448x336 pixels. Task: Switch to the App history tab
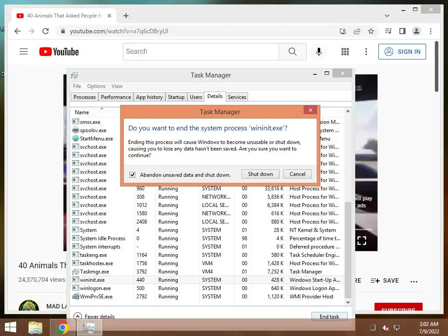149,97
